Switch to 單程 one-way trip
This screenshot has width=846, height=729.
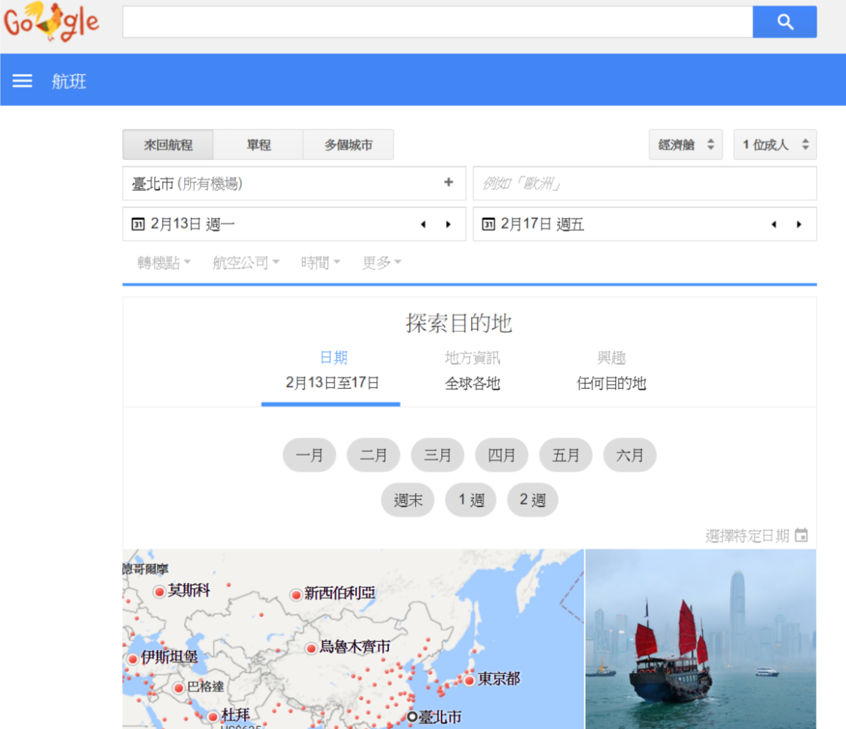(x=259, y=145)
